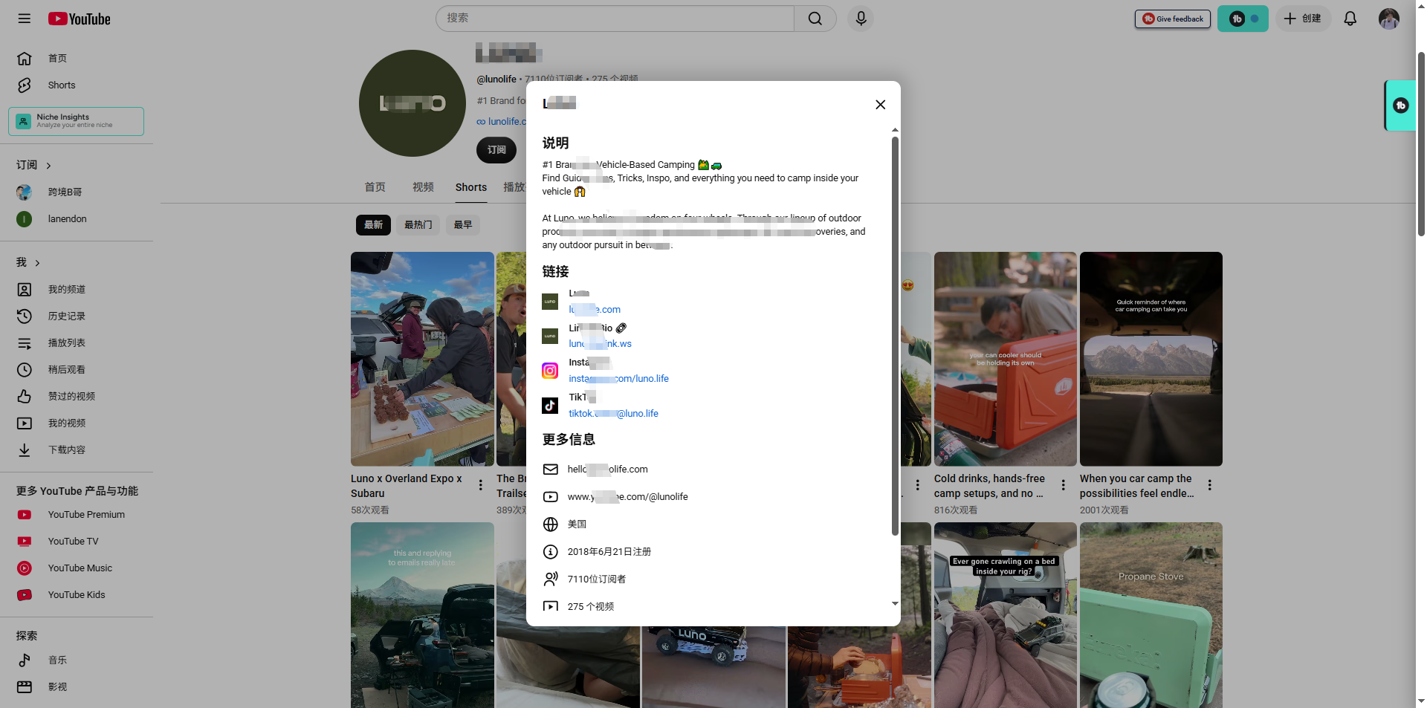Click the search magnifier button
This screenshot has height=708, width=1427.
815,19
